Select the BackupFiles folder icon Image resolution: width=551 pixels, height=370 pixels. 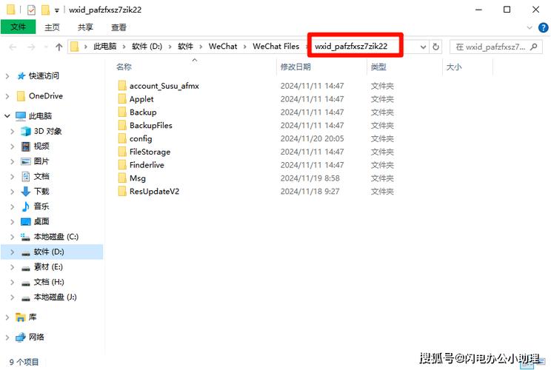[122, 125]
